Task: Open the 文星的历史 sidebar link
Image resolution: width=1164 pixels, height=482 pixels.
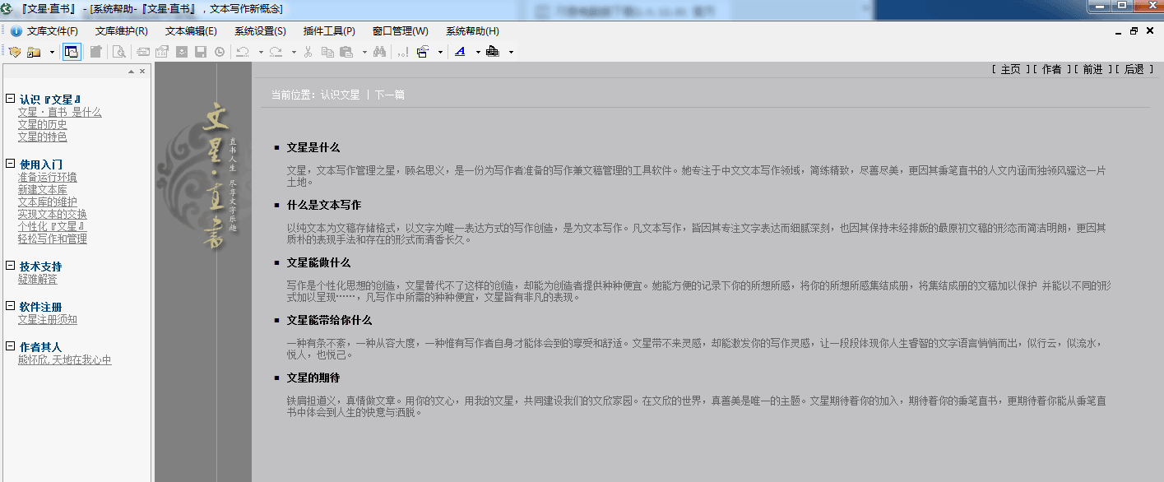Action: point(43,124)
